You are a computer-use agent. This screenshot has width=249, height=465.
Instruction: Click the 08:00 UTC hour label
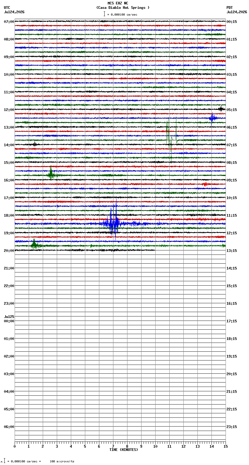pos(9,39)
